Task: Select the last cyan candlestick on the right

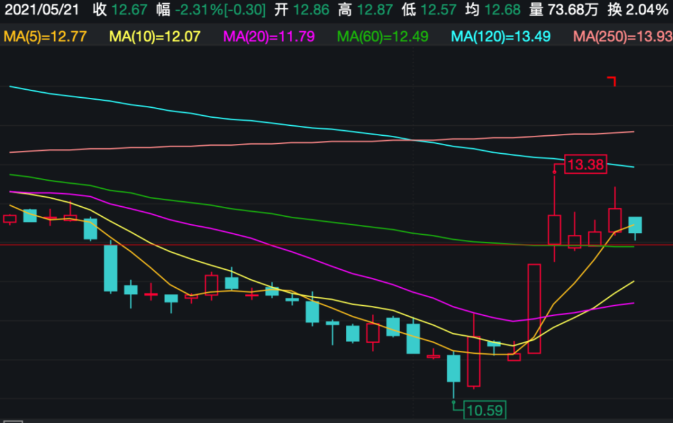Action: pos(635,225)
